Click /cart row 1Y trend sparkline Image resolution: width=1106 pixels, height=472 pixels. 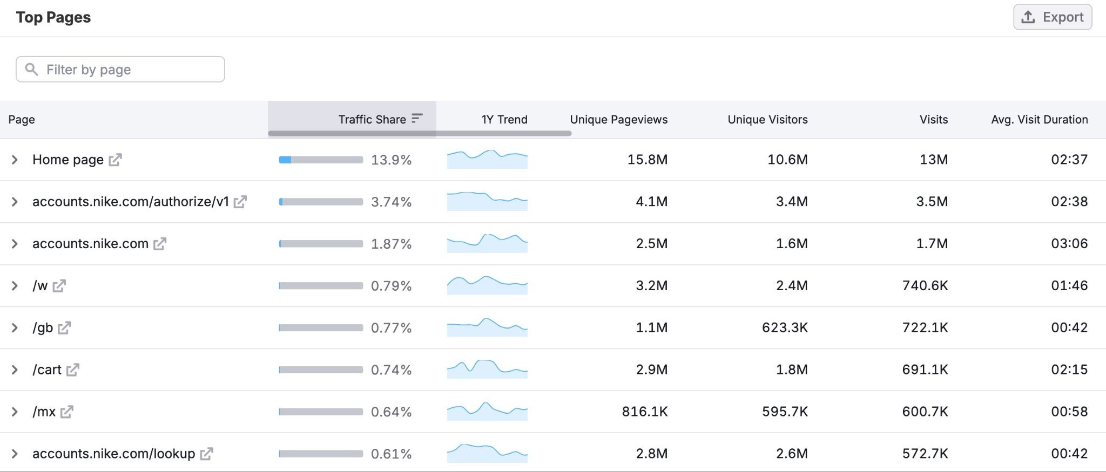(487, 370)
